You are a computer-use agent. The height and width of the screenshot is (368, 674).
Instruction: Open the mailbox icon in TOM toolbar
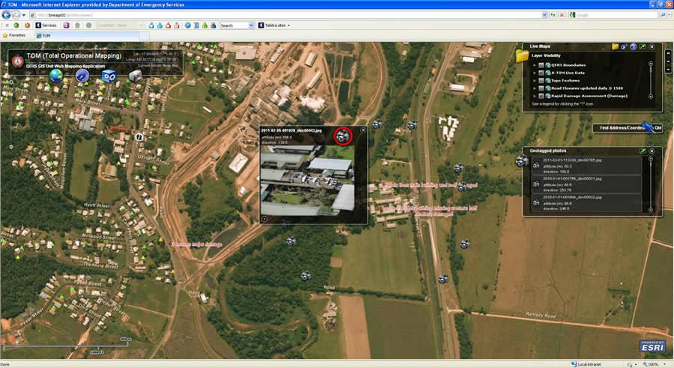coord(135,76)
